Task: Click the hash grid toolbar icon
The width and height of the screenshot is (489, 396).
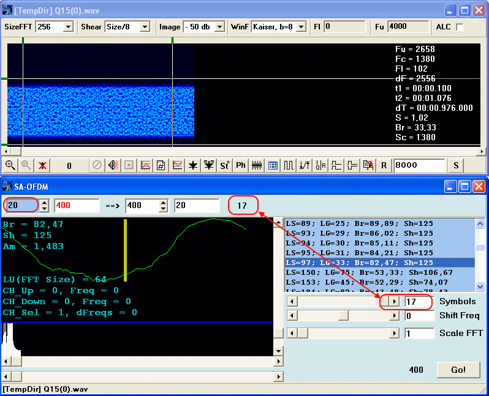Action: click(161, 165)
